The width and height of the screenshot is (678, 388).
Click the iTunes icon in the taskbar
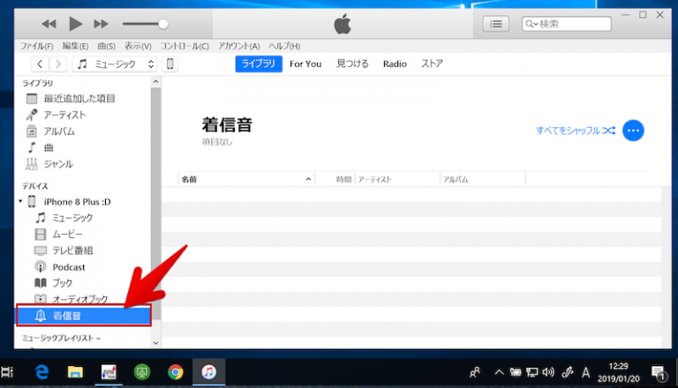pos(209,372)
